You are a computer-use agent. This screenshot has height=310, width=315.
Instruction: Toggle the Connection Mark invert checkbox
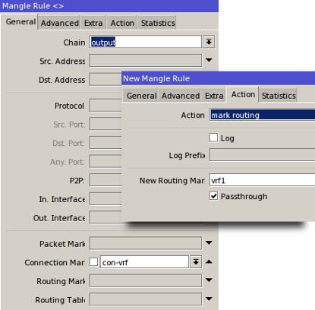tap(93, 262)
